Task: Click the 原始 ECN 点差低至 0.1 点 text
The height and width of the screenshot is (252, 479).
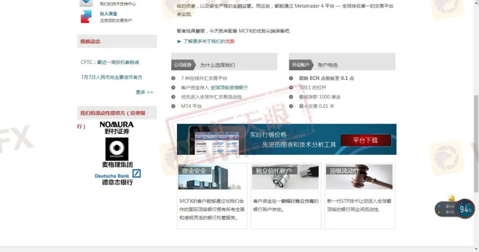Action: coord(326,78)
